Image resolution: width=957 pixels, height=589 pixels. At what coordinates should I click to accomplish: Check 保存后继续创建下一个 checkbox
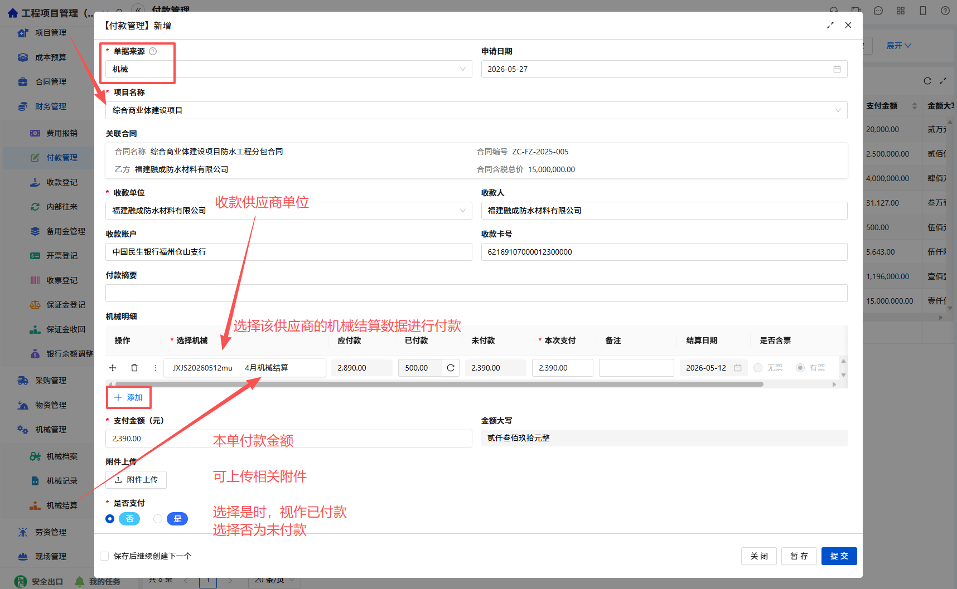click(x=104, y=556)
